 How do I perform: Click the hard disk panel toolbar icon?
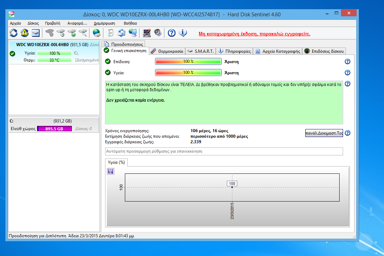click(36, 33)
